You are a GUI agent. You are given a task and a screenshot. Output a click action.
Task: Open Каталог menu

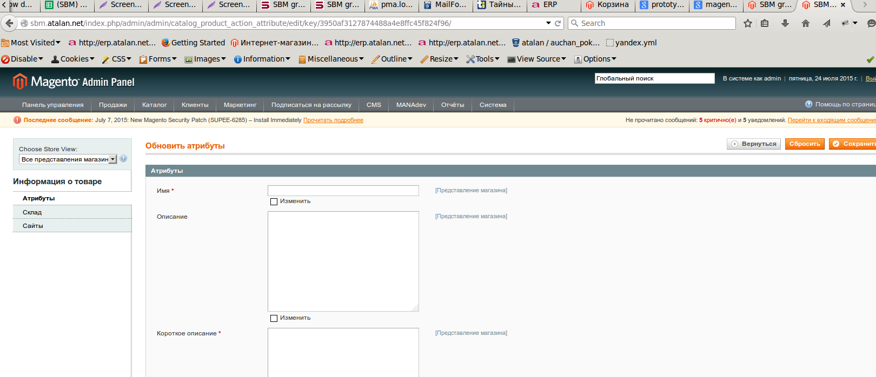coord(155,105)
